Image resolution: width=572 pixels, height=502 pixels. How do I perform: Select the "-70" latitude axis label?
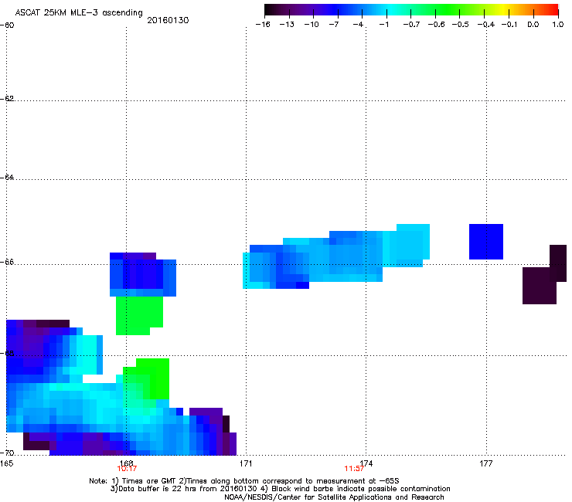[7, 453]
